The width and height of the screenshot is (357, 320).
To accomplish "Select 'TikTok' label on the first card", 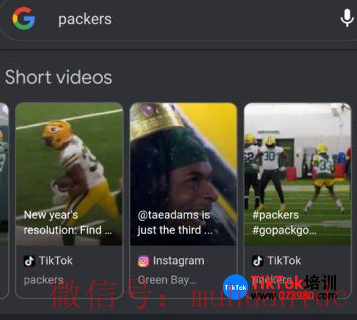I will (56, 261).
